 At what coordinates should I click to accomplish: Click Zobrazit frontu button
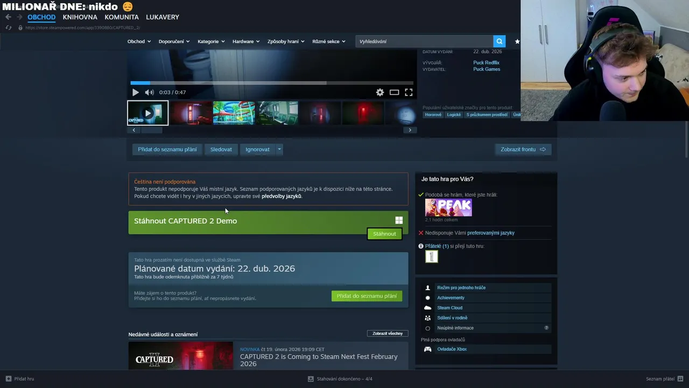523,149
